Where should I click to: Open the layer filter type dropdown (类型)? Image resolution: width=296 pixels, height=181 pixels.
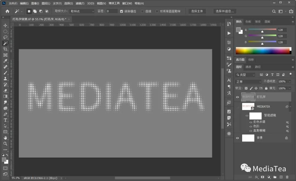tap(245, 75)
